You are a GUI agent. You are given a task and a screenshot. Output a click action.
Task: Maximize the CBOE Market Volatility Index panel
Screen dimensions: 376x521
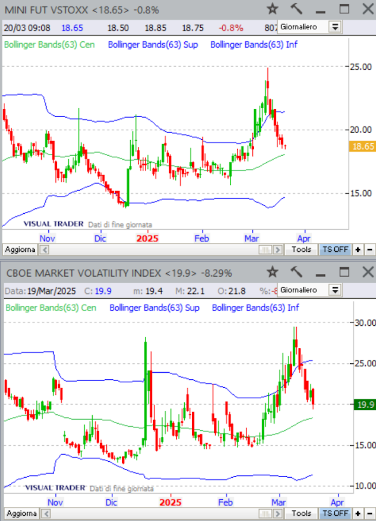tap(345, 272)
